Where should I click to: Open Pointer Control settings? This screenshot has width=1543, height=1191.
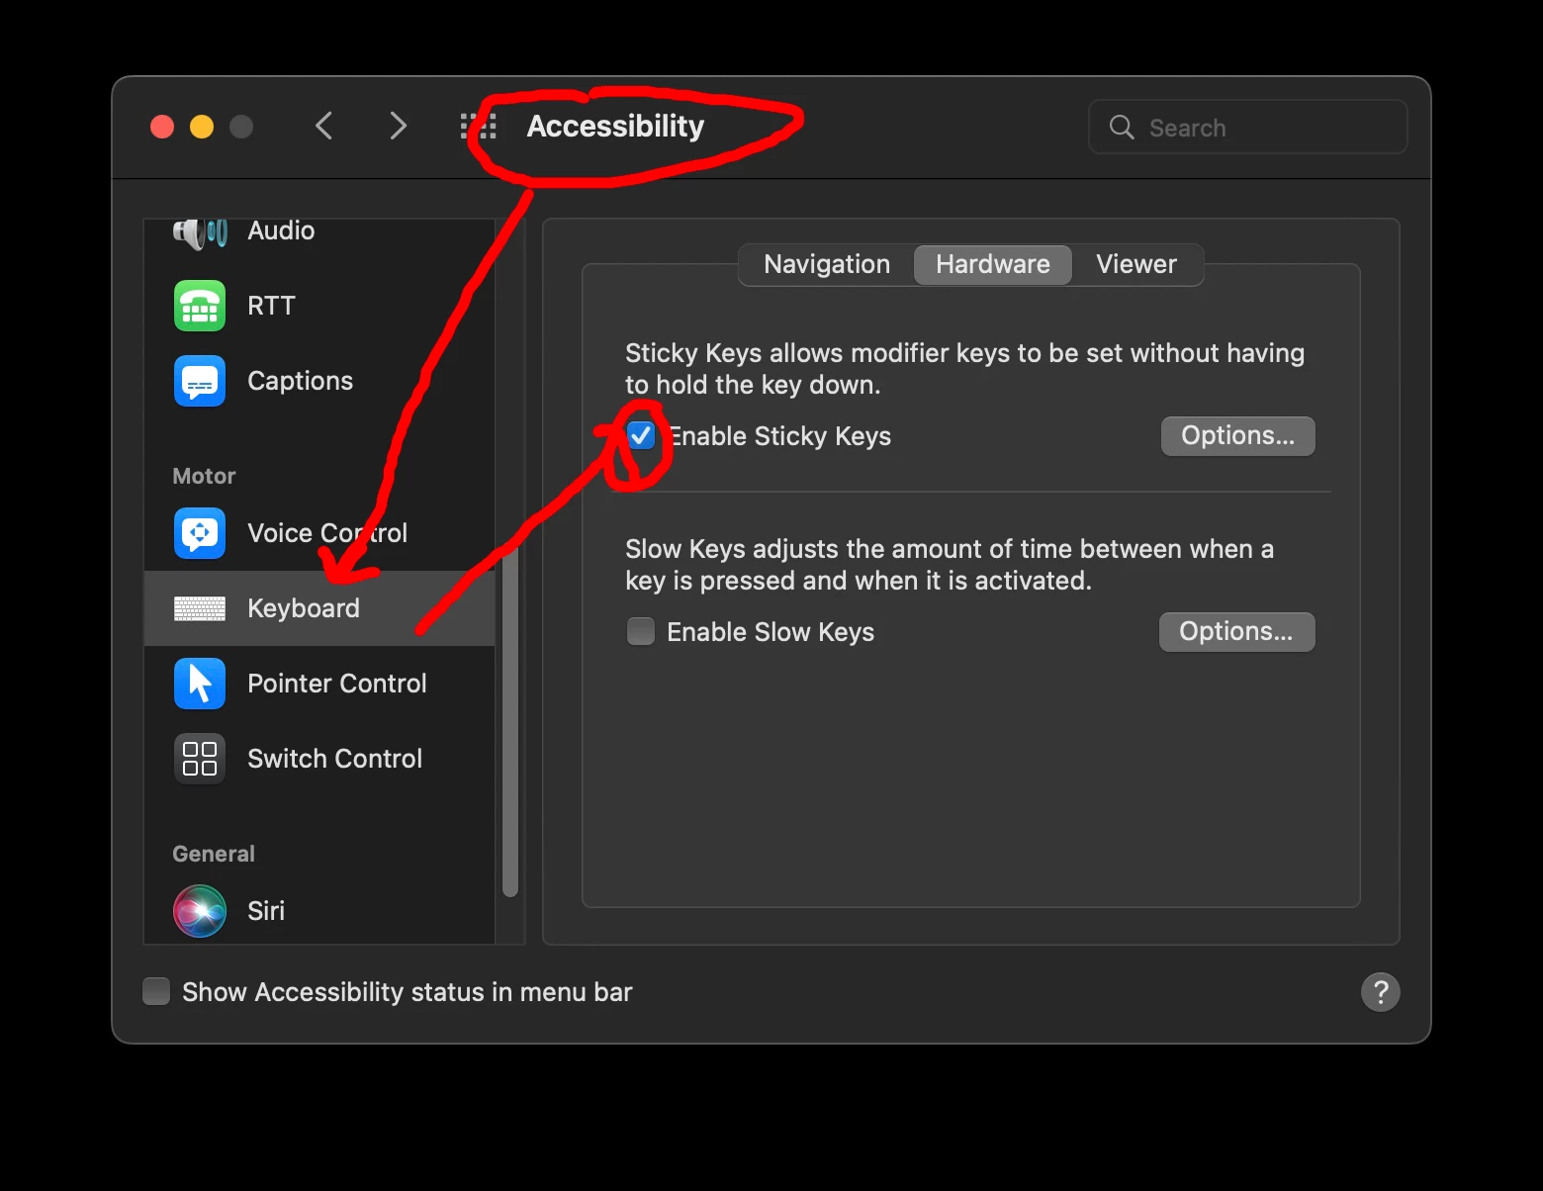click(x=319, y=684)
